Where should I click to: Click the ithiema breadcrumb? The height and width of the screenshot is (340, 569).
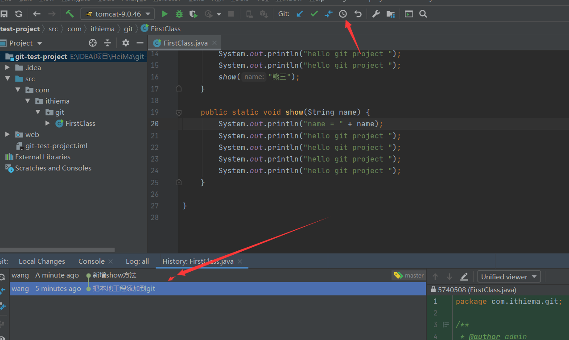click(x=103, y=29)
